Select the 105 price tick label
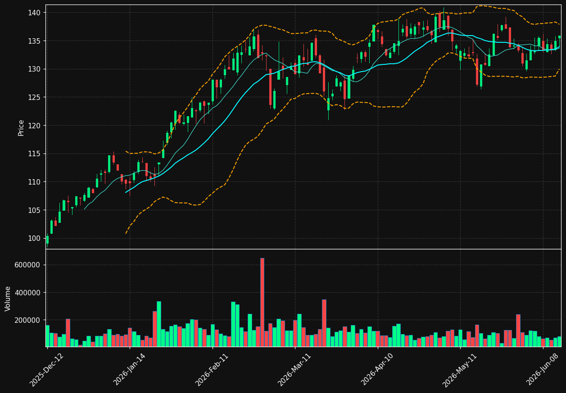566x393 pixels. (35, 210)
